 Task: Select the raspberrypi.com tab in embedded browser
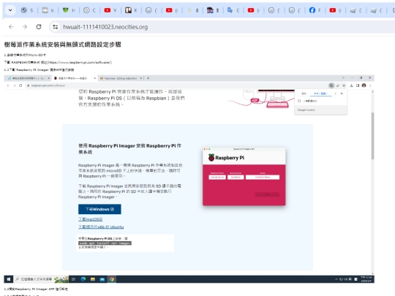click(75, 78)
